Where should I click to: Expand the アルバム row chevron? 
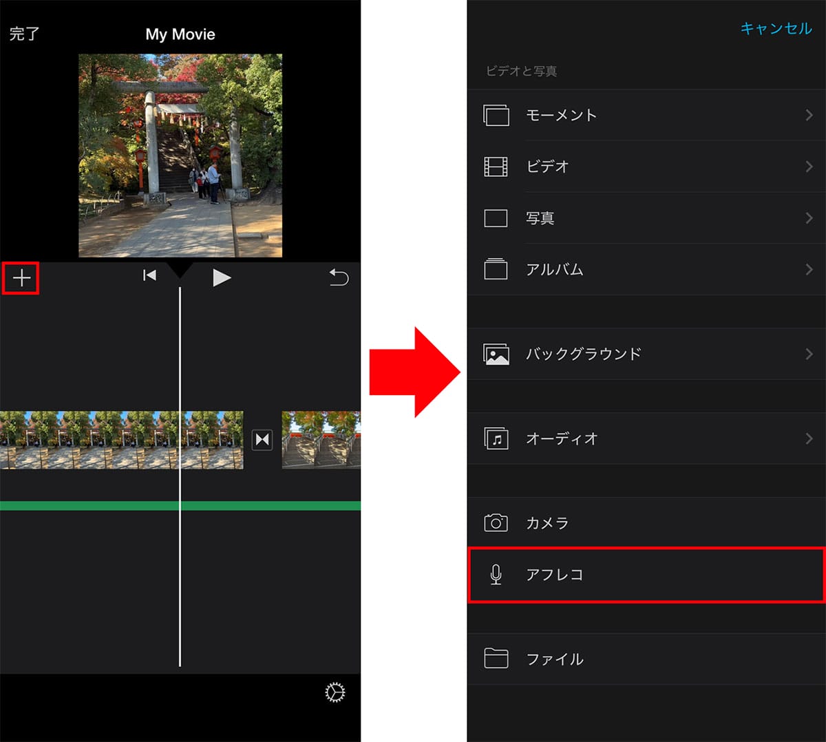pos(809,270)
